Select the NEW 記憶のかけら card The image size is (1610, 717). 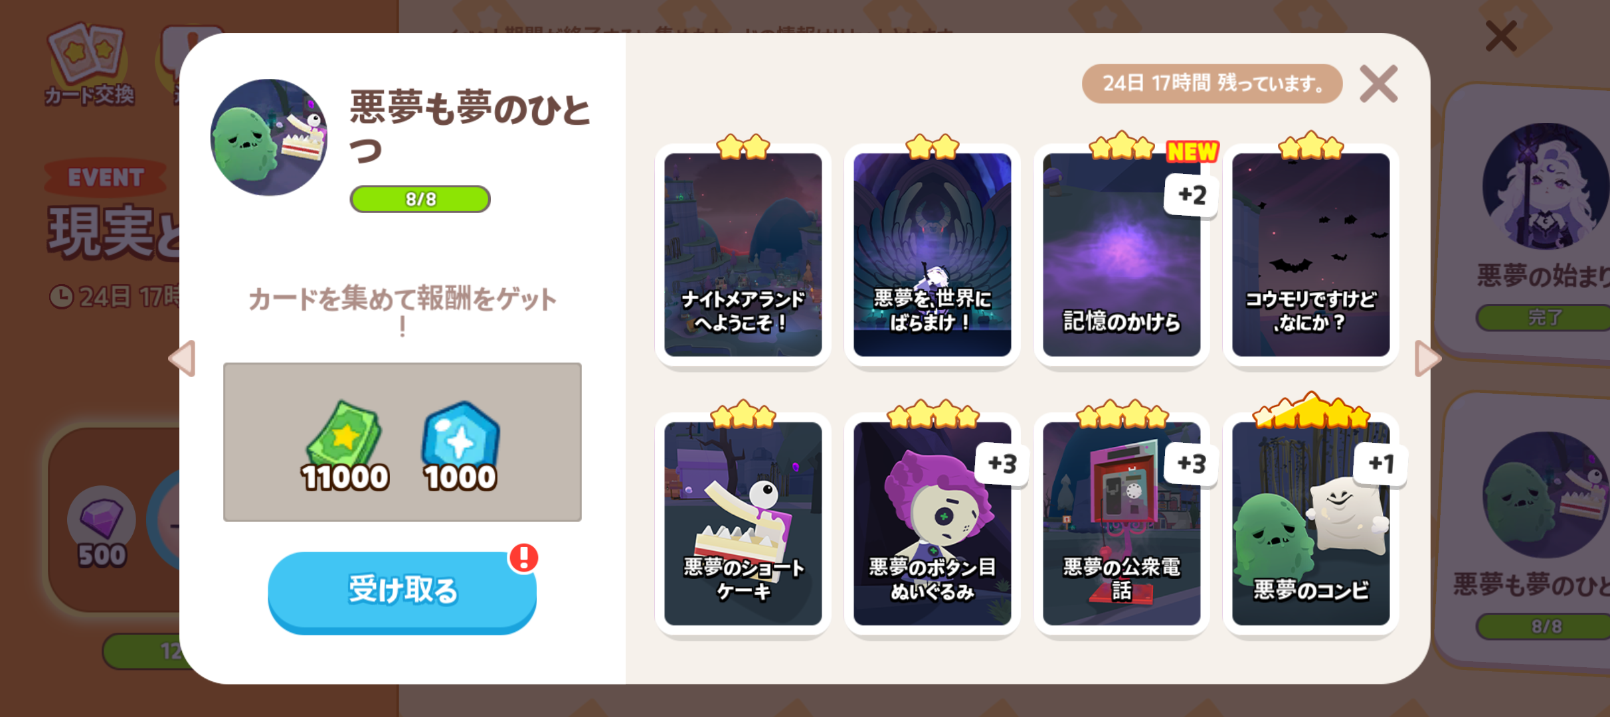[1121, 255]
